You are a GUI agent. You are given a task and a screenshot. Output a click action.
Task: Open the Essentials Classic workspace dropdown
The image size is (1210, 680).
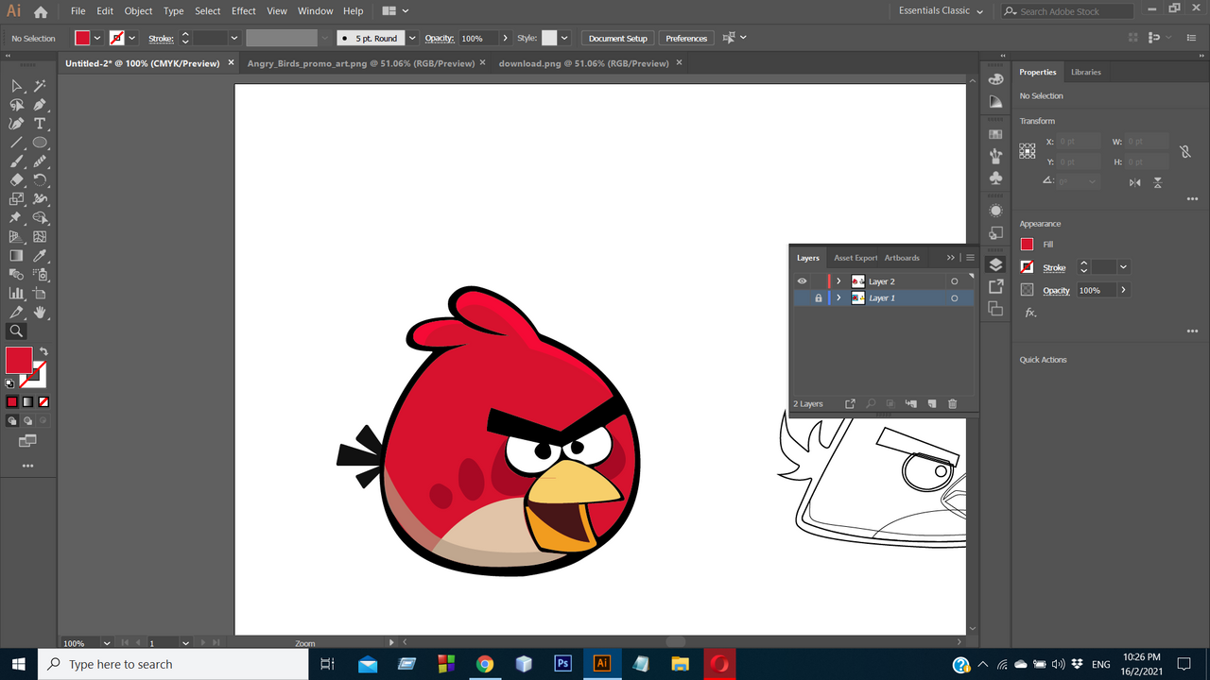pos(941,11)
